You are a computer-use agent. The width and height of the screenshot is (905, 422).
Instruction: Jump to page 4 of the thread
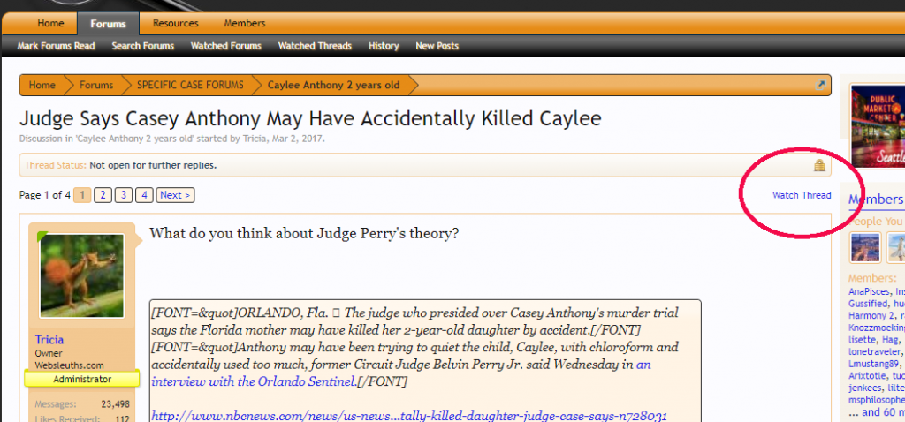144,195
